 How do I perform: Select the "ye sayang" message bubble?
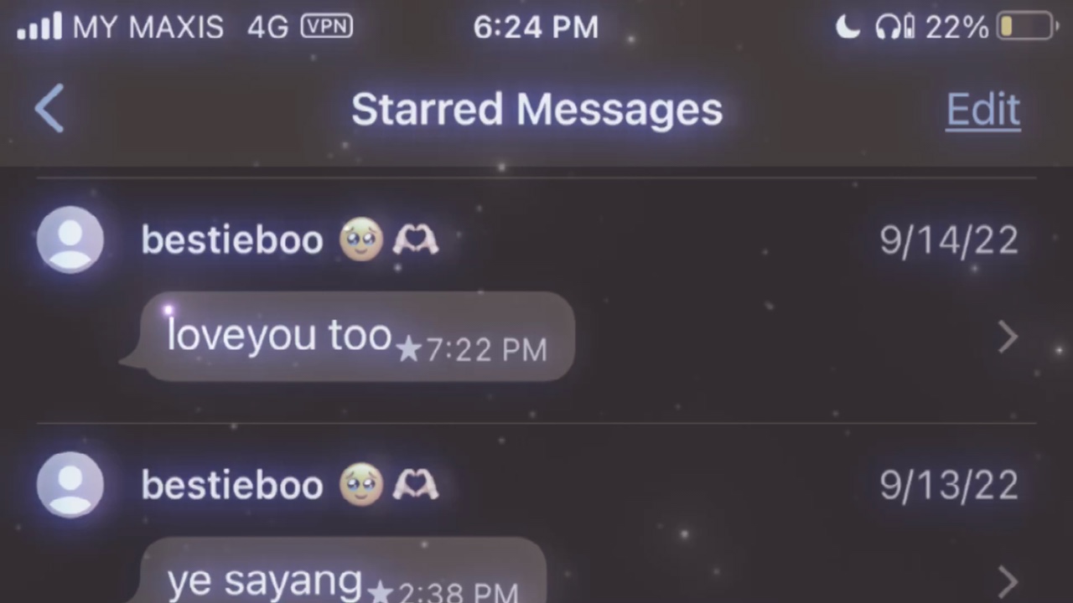(x=334, y=571)
